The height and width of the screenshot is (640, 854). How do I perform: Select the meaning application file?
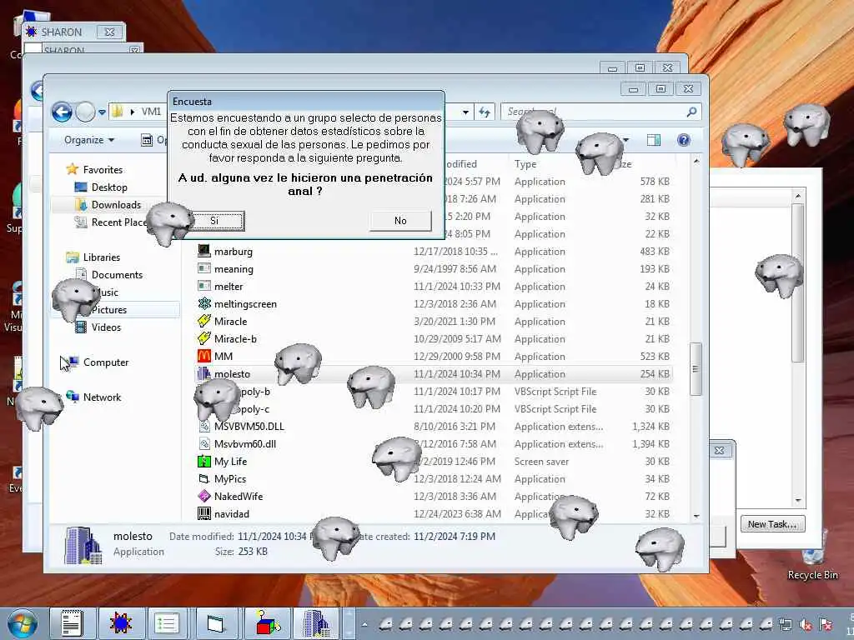pyautogui.click(x=234, y=269)
